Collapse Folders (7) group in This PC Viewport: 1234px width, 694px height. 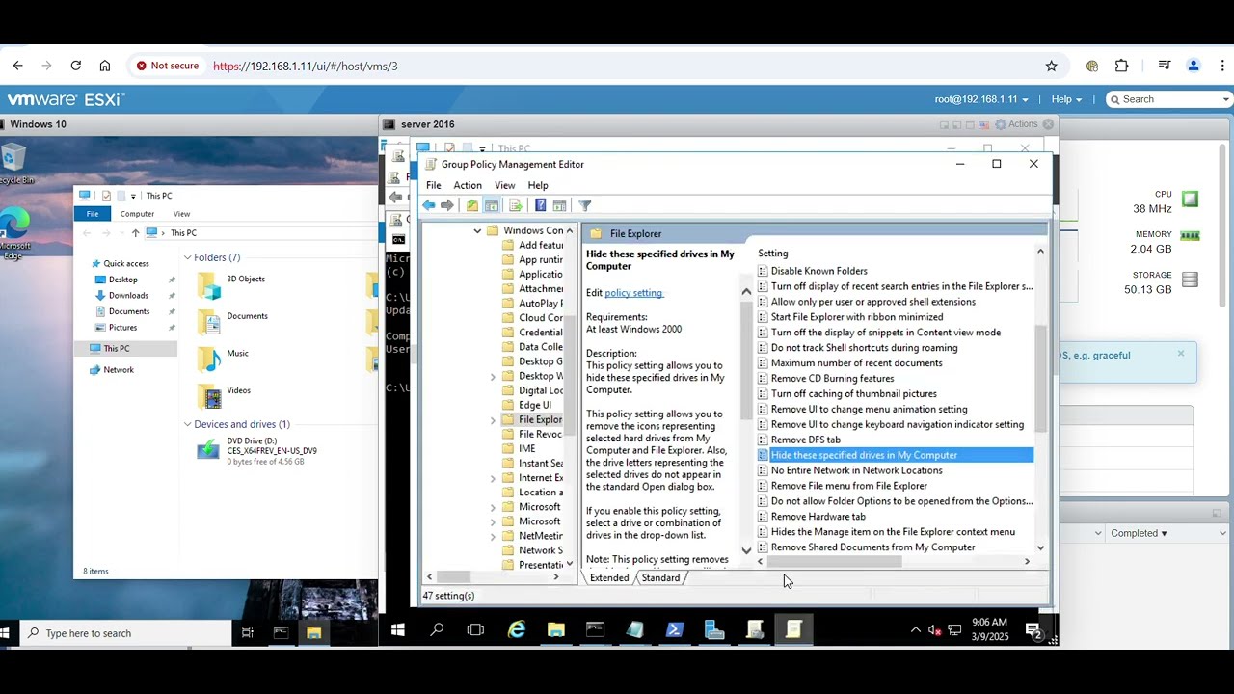click(187, 257)
